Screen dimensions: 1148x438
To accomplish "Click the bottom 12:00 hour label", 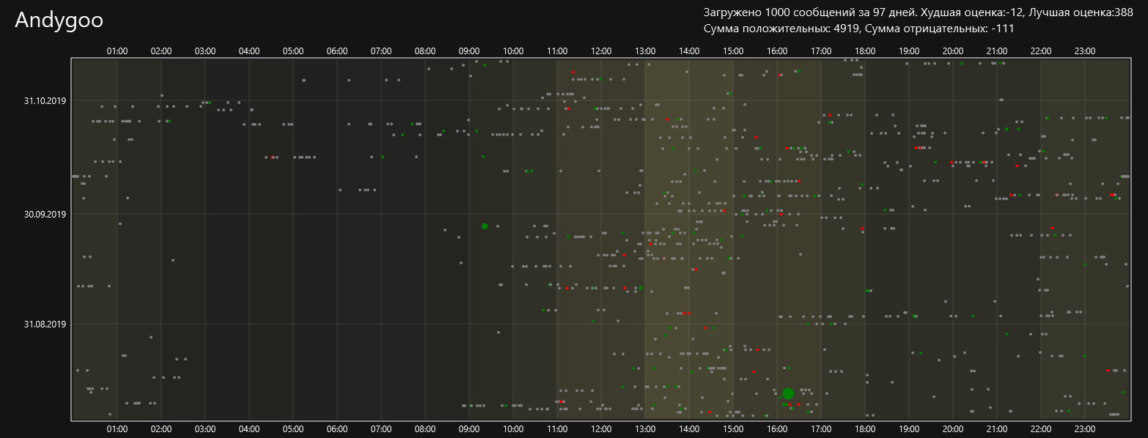I will point(601,428).
